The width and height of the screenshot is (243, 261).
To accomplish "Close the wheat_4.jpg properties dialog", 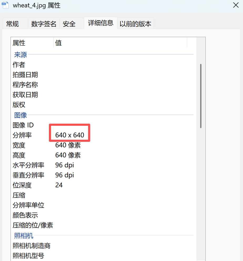I will coord(236,5).
